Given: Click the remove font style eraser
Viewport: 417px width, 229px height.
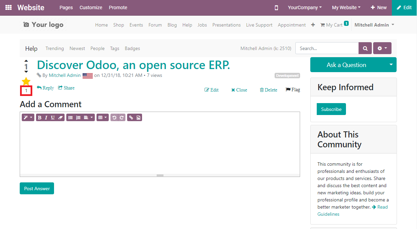Looking at the screenshot, I should tap(60, 117).
